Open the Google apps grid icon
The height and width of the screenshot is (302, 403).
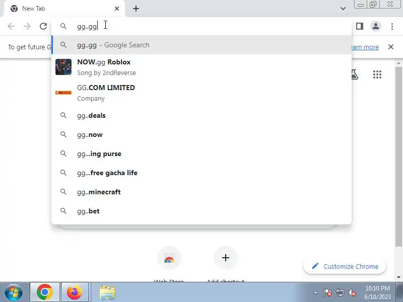click(x=377, y=74)
